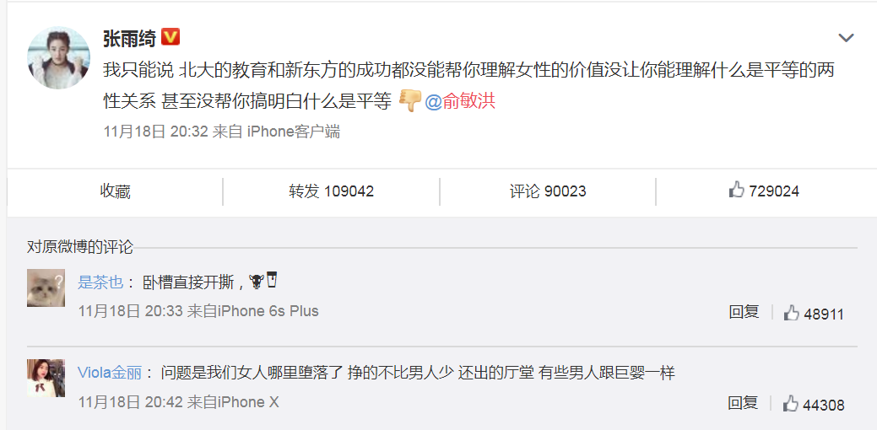Open Viola金丽's username link
This screenshot has width=877, height=430.
(x=110, y=373)
